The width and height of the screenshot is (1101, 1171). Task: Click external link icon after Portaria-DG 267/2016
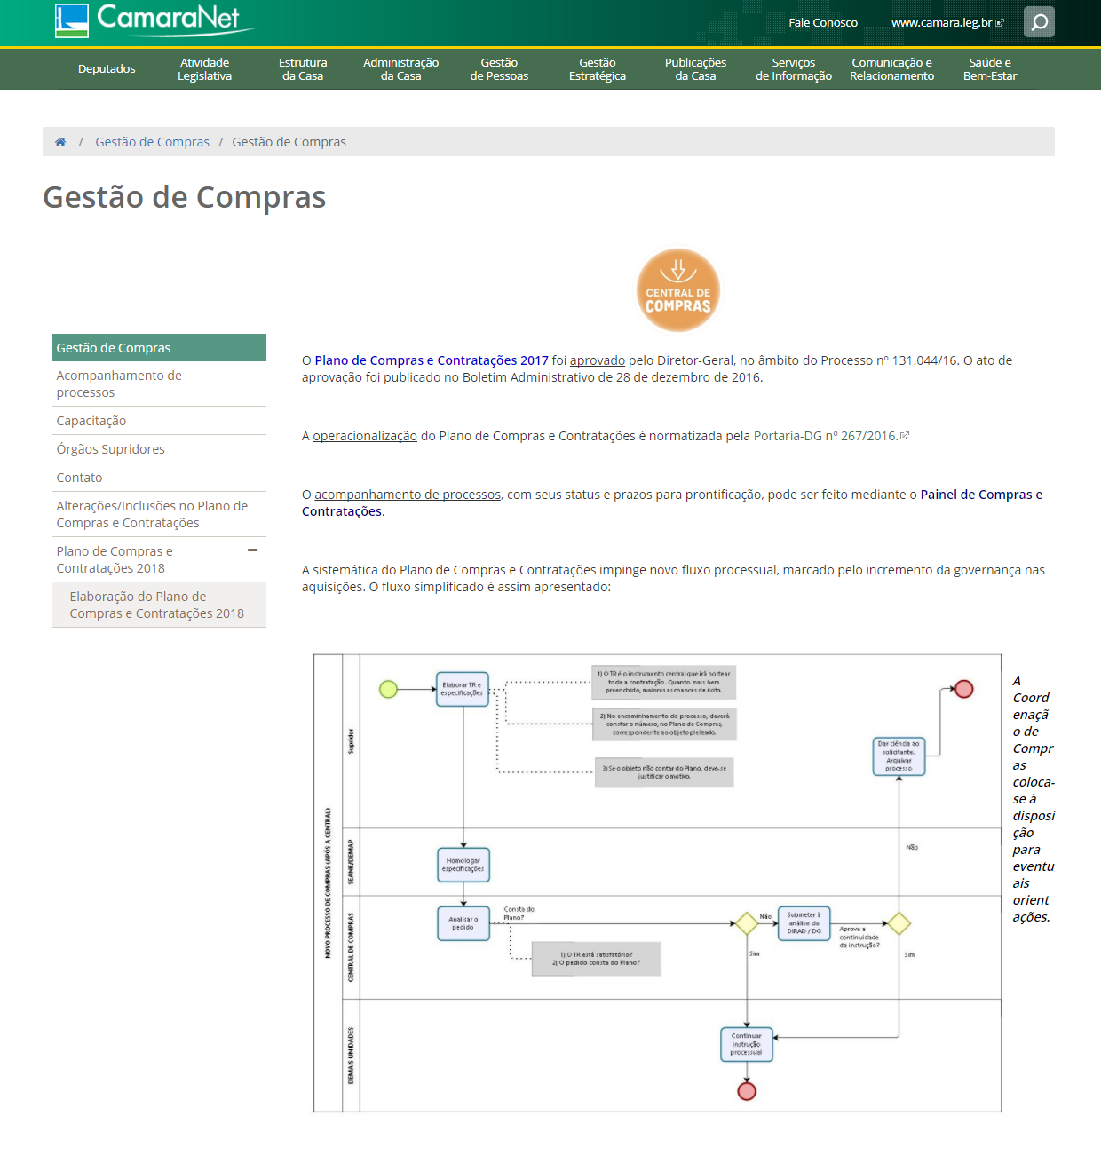point(905,436)
